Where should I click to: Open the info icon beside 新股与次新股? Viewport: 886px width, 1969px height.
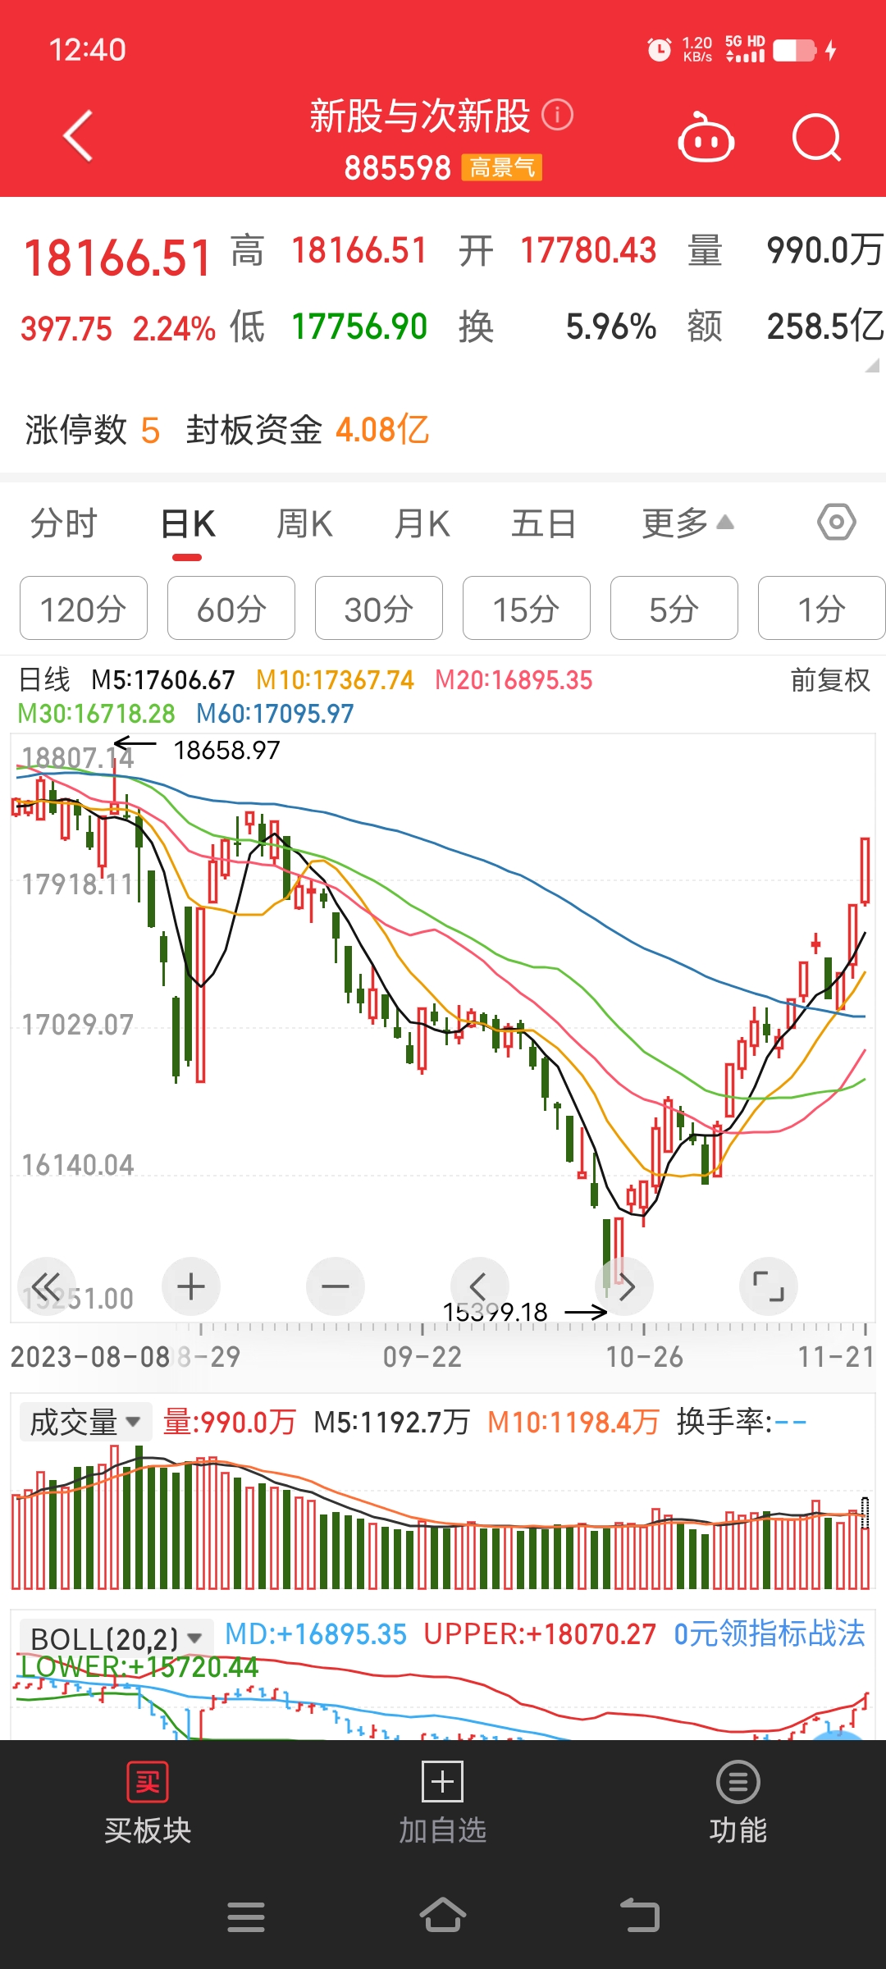(558, 115)
